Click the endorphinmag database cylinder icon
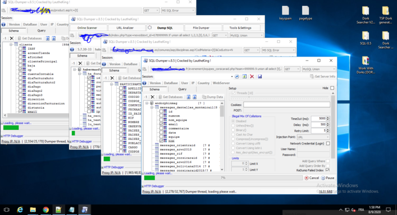 (x=152, y=103)
